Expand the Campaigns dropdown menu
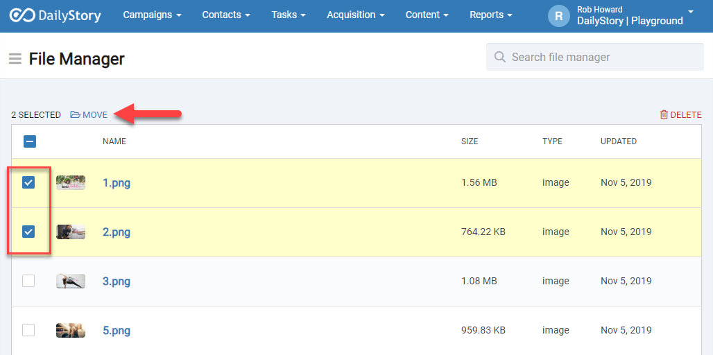The width and height of the screenshot is (713, 355). (152, 15)
